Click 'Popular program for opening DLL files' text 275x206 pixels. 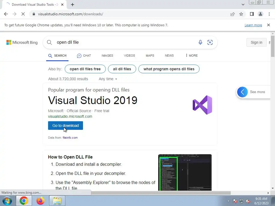(89, 90)
